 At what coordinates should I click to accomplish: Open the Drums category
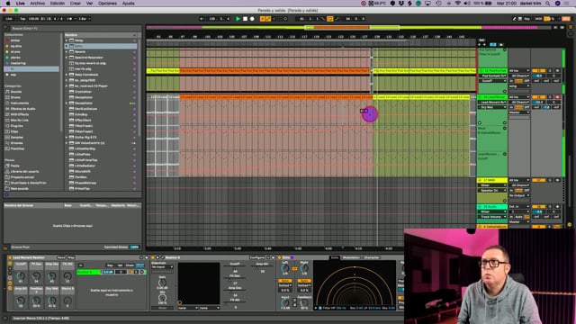coord(15,97)
